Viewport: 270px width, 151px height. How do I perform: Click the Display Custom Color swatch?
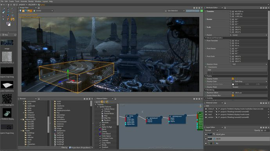[233, 84]
